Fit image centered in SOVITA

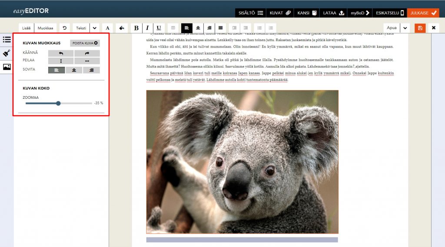click(74, 70)
